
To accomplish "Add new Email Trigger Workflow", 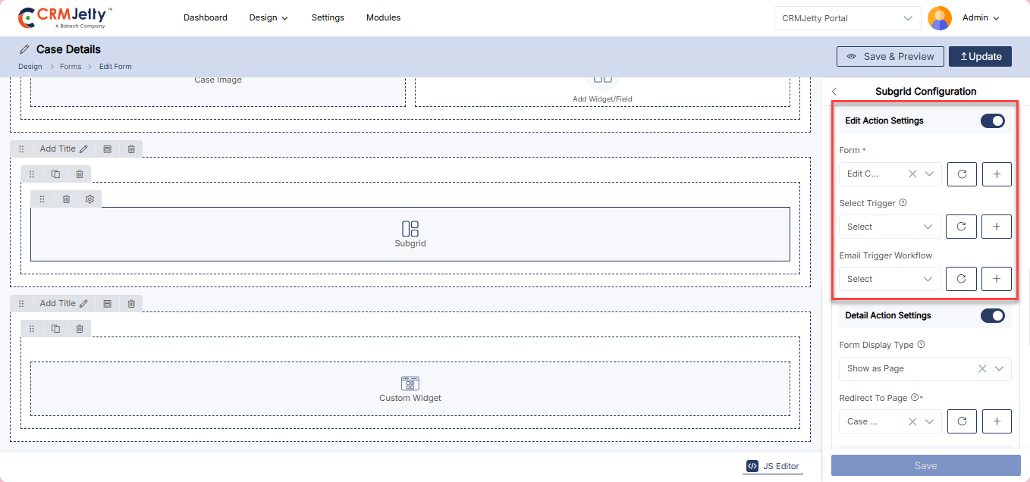I will click(x=997, y=279).
